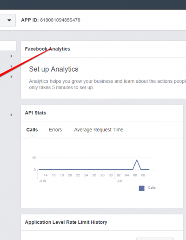
Task: Switch to the Errors tab
Action: click(55, 130)
